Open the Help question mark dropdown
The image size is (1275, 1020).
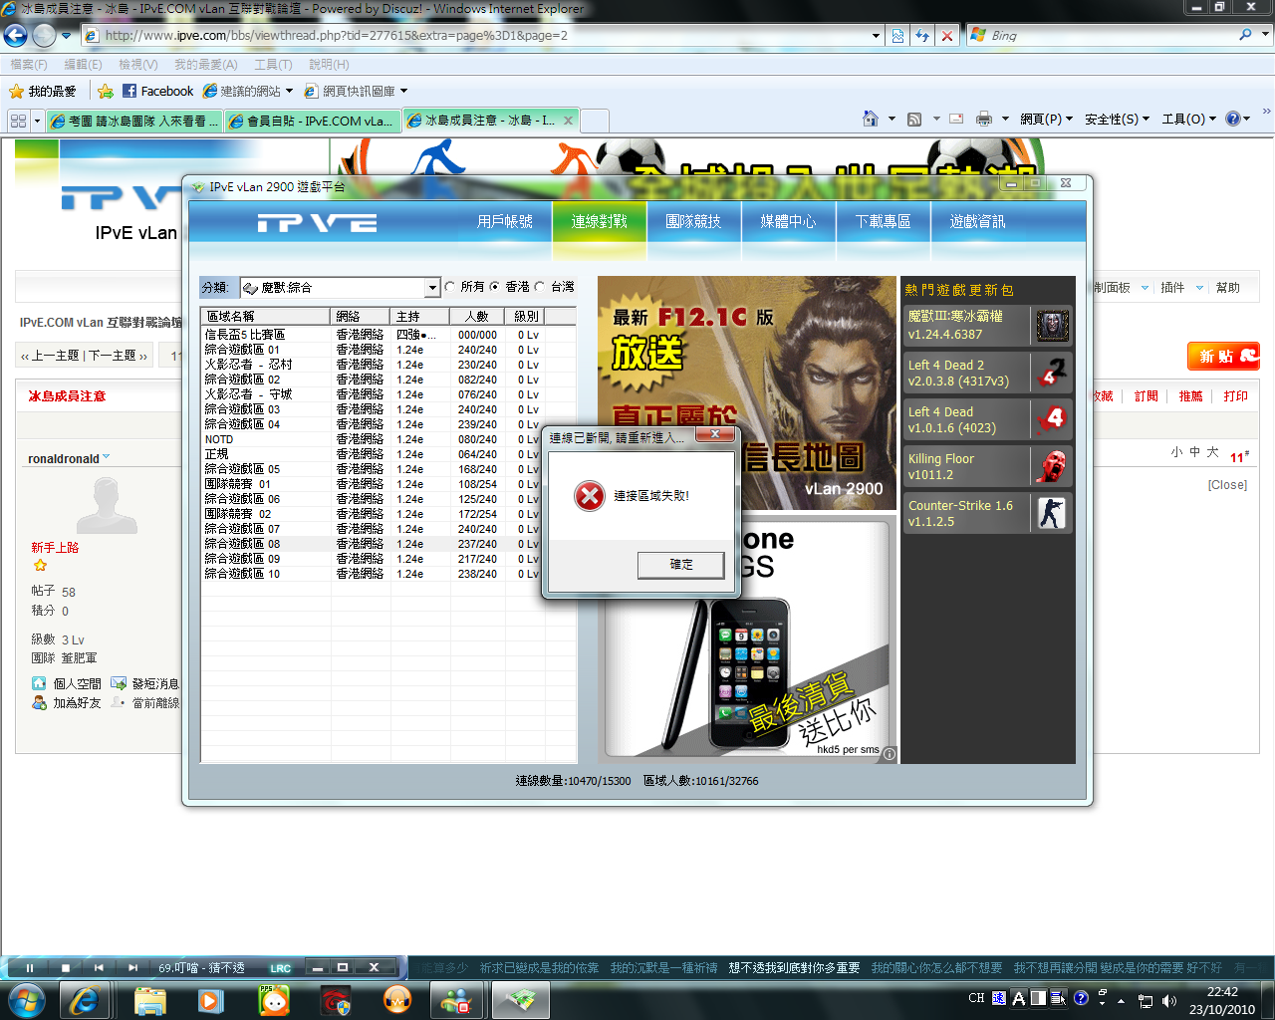point(1238,119)
